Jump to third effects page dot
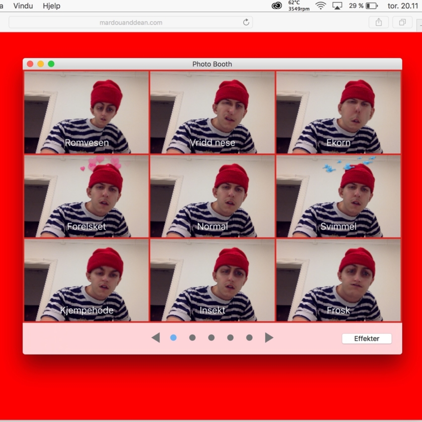This screenshot has height=422, width=422. click(x=211, y=338)
